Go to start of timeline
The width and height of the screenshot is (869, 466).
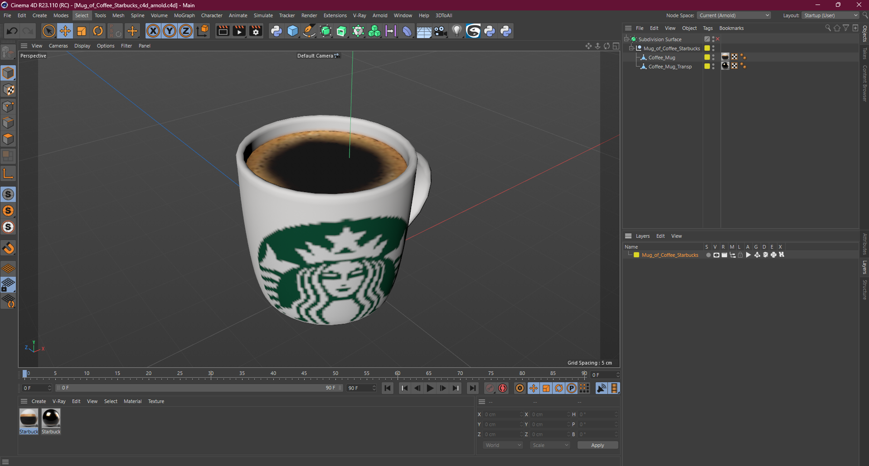tap(388, 388)
